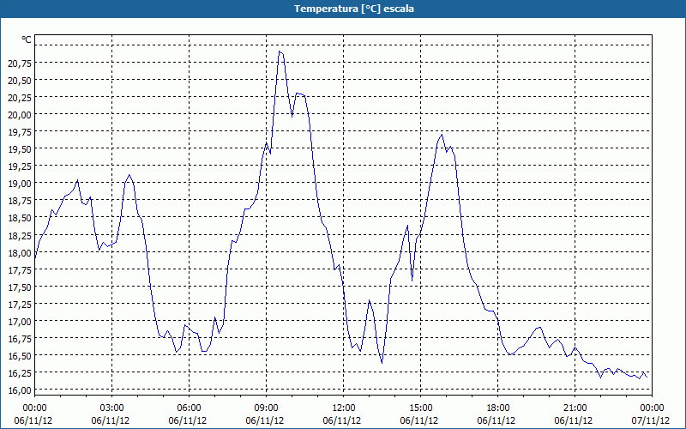Click the 18,50 temperature axis label
Image resolution: width=686 pixels, height=429 pixels.
(x=20, y=218)
